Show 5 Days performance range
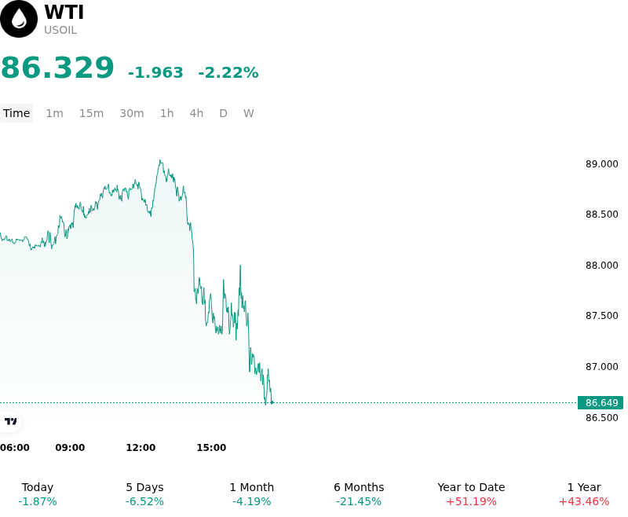This screenshot has height=517, width=628. (144, 494)
